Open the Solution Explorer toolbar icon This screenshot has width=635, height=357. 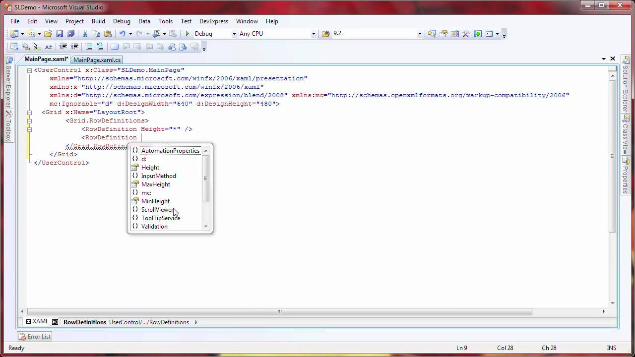[x=432, y=34]
